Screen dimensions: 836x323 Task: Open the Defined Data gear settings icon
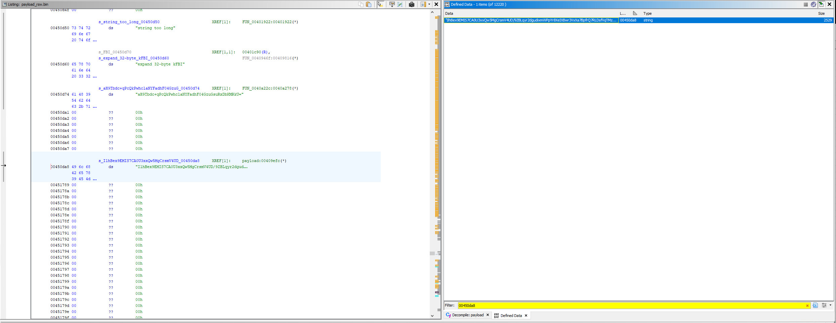813,4
